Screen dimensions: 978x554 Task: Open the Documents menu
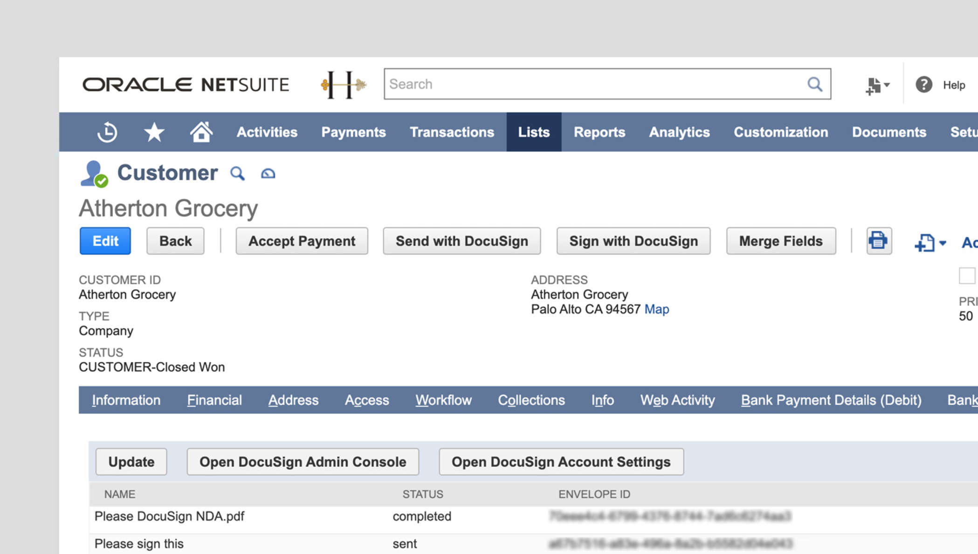tap(889, 132)
